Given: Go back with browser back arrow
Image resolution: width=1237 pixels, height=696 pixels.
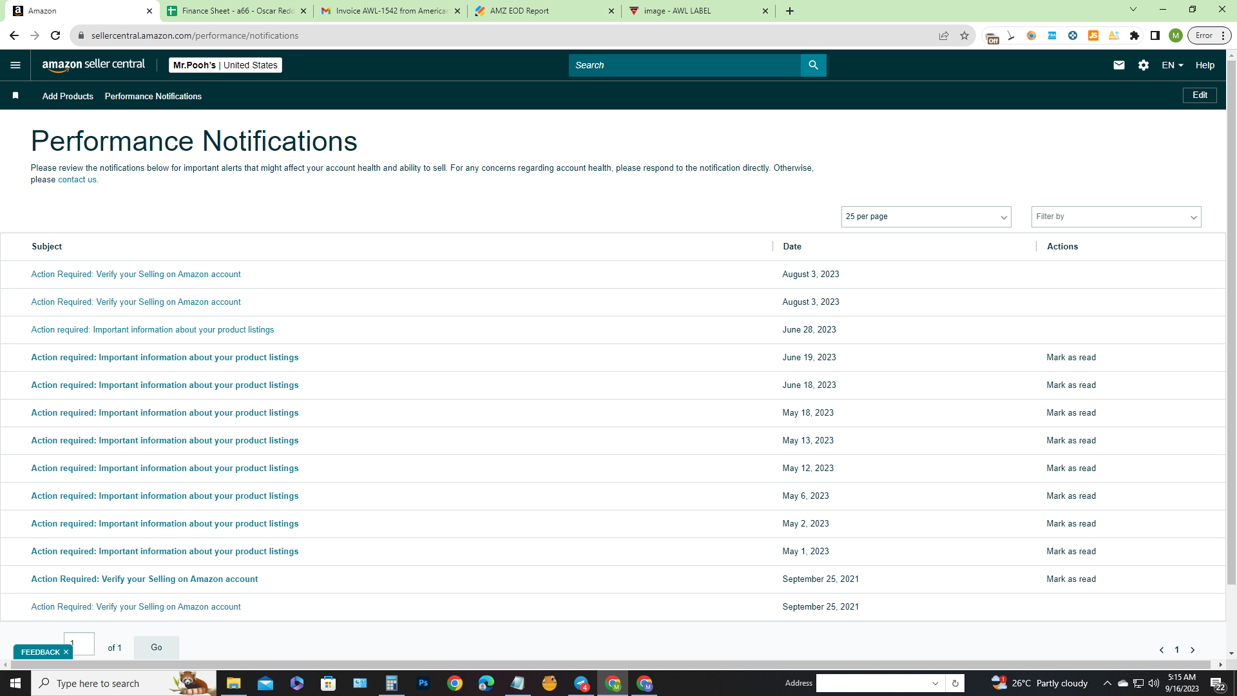Looking at the screenshot, I should 14,35.
